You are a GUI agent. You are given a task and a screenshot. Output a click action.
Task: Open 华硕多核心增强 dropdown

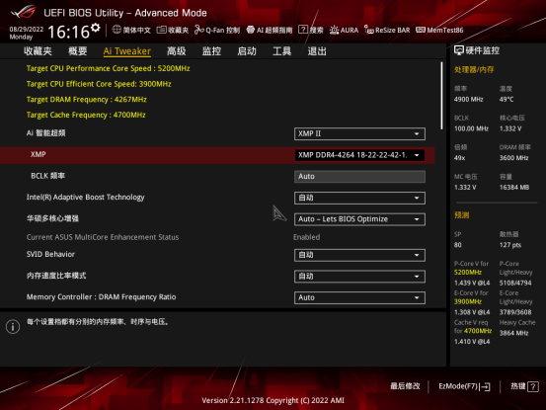(359, 219)
